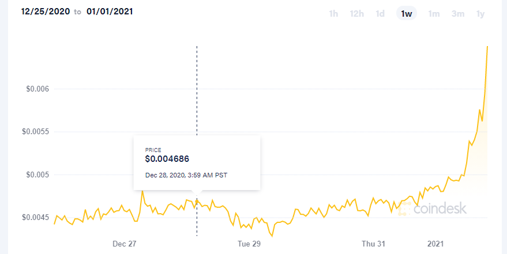Image resolution: width=507 pixels, height=254 pixels.
Task: Switch to the 1m range
Action: (434, 14)
